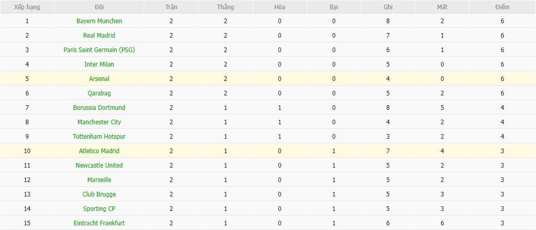Open Borussia Dortmund team page

pyautogui.click(x=99, y=108)
